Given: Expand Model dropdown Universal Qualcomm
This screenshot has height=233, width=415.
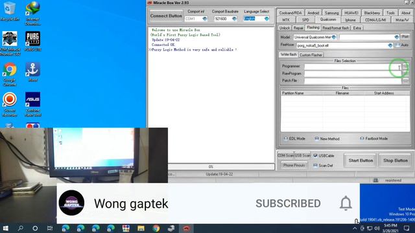Looking at the screenshot, I should [334, 38].
